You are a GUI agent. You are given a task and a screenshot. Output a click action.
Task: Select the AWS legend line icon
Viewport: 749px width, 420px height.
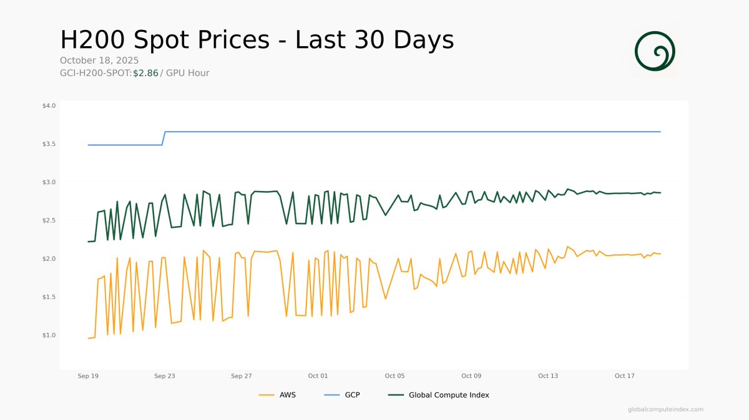pyautogui.click(x=265, y=394)
